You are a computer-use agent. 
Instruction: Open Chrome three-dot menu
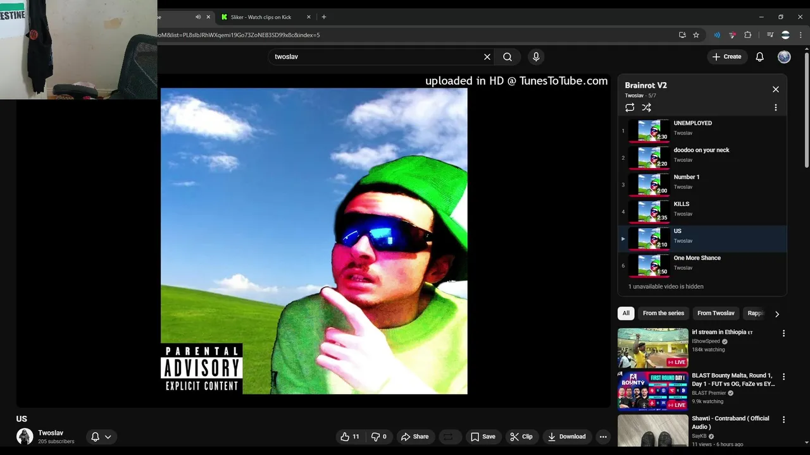point(801,35)
